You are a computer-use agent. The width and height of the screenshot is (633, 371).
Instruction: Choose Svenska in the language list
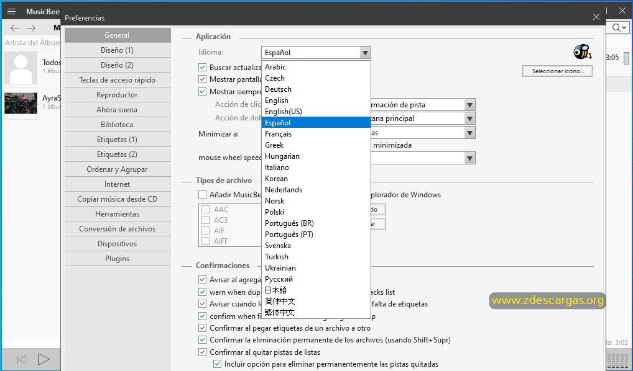click(316, 245)
